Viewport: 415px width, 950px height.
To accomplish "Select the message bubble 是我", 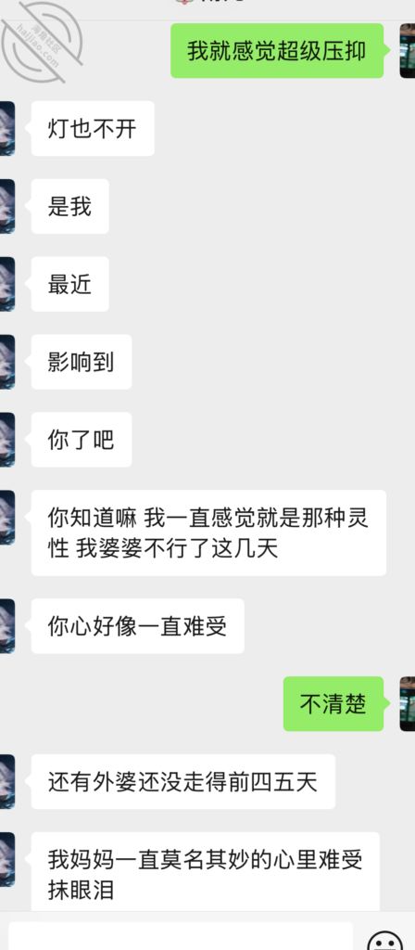I will 69,206.
